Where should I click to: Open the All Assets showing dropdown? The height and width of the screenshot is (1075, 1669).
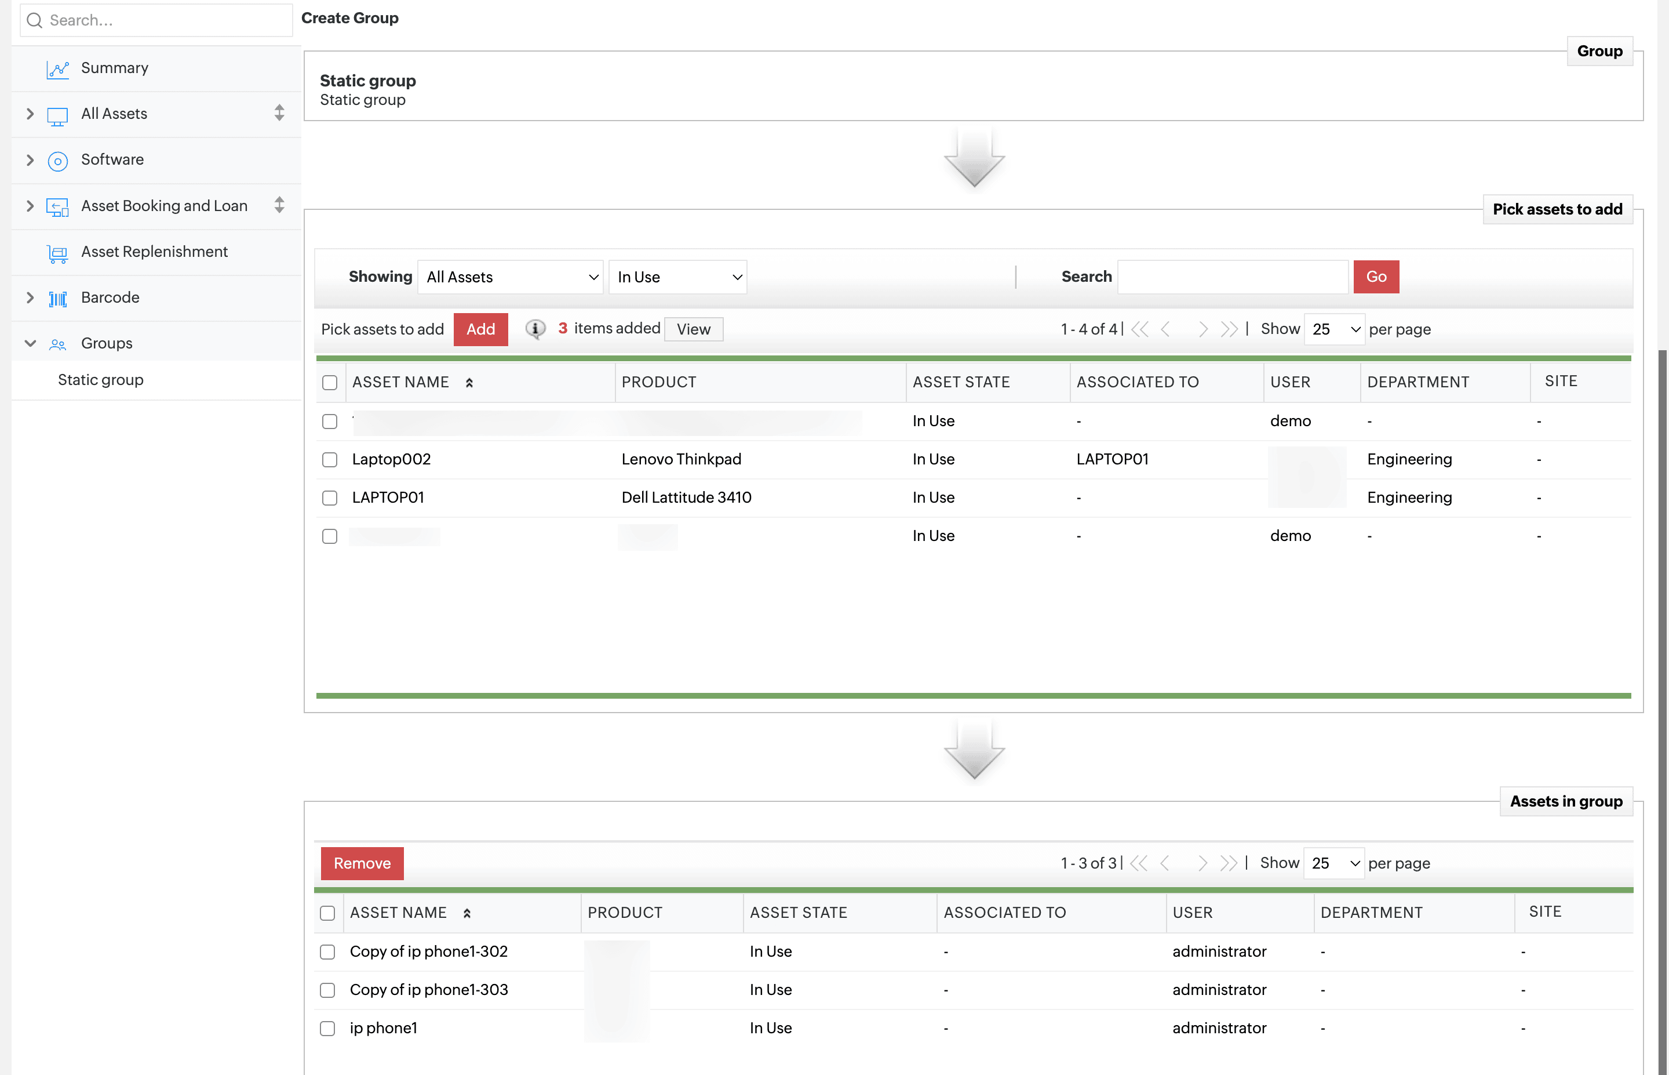pos(511,277)
